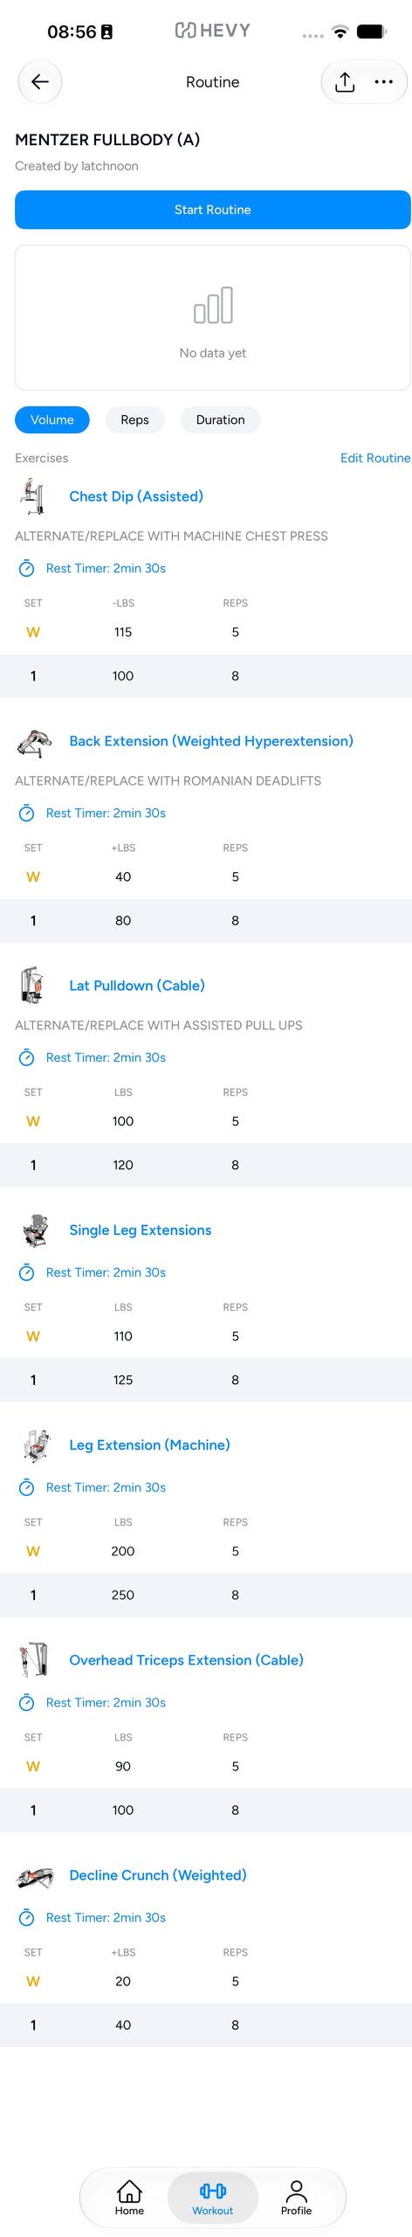Tap Lat Pulldown set 1 row

pyautogui.click(x=206, y=1165)
